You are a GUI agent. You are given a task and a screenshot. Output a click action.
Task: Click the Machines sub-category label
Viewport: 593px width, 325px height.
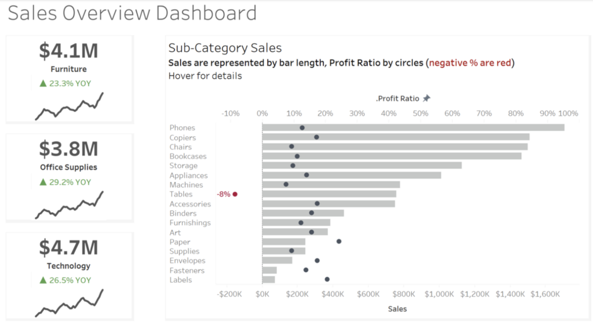coord(186,185)
